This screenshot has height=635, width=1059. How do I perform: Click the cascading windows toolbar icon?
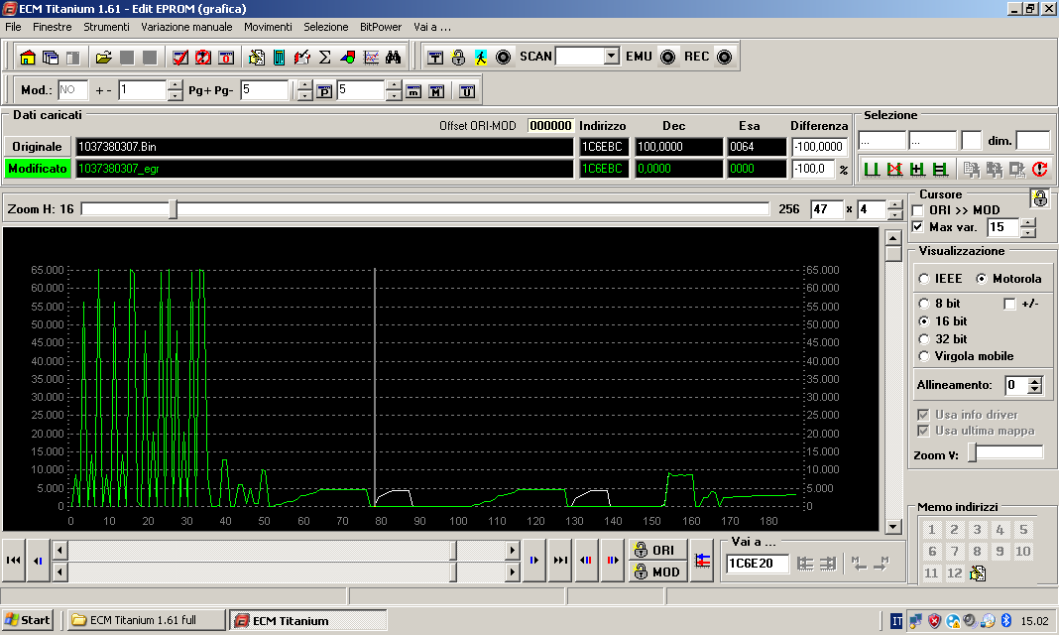[51, 58]
